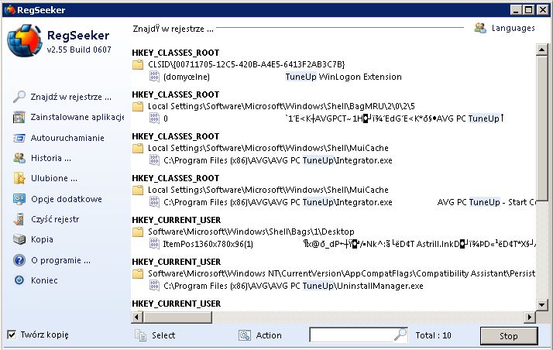Click the Select documents icon

pyautogui.click(x=140, y=335)
